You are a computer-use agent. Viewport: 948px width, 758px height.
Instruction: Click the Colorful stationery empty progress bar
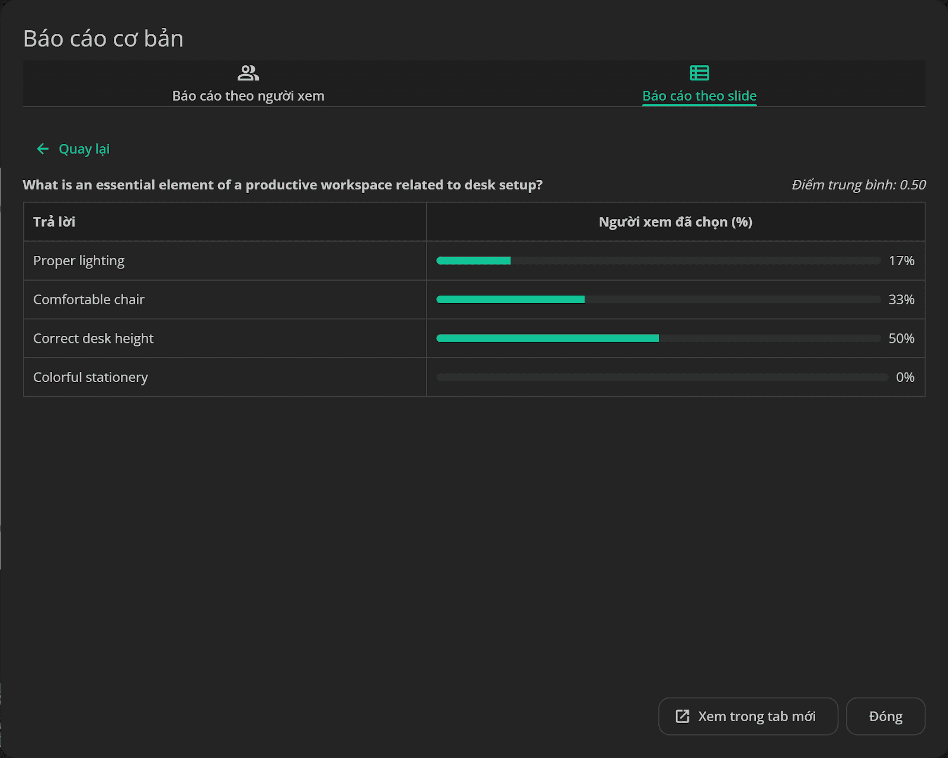pyautogui.click(x=662, y=377)
